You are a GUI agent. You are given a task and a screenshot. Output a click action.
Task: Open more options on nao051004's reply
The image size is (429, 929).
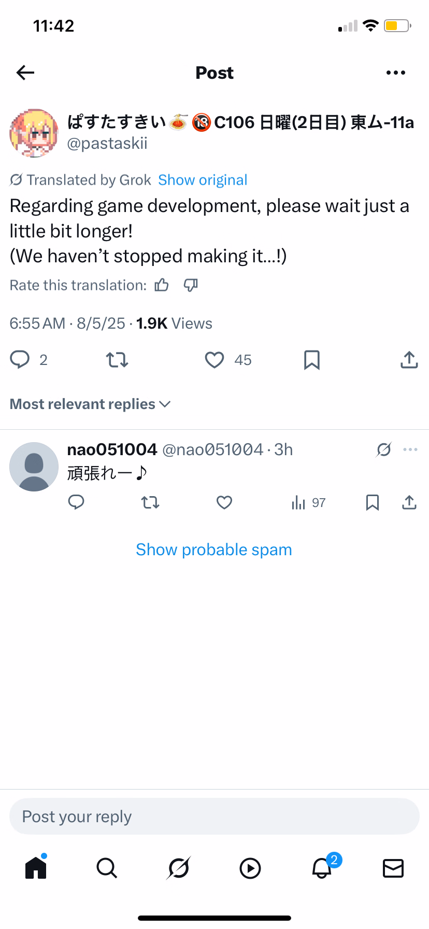[410, 449]
